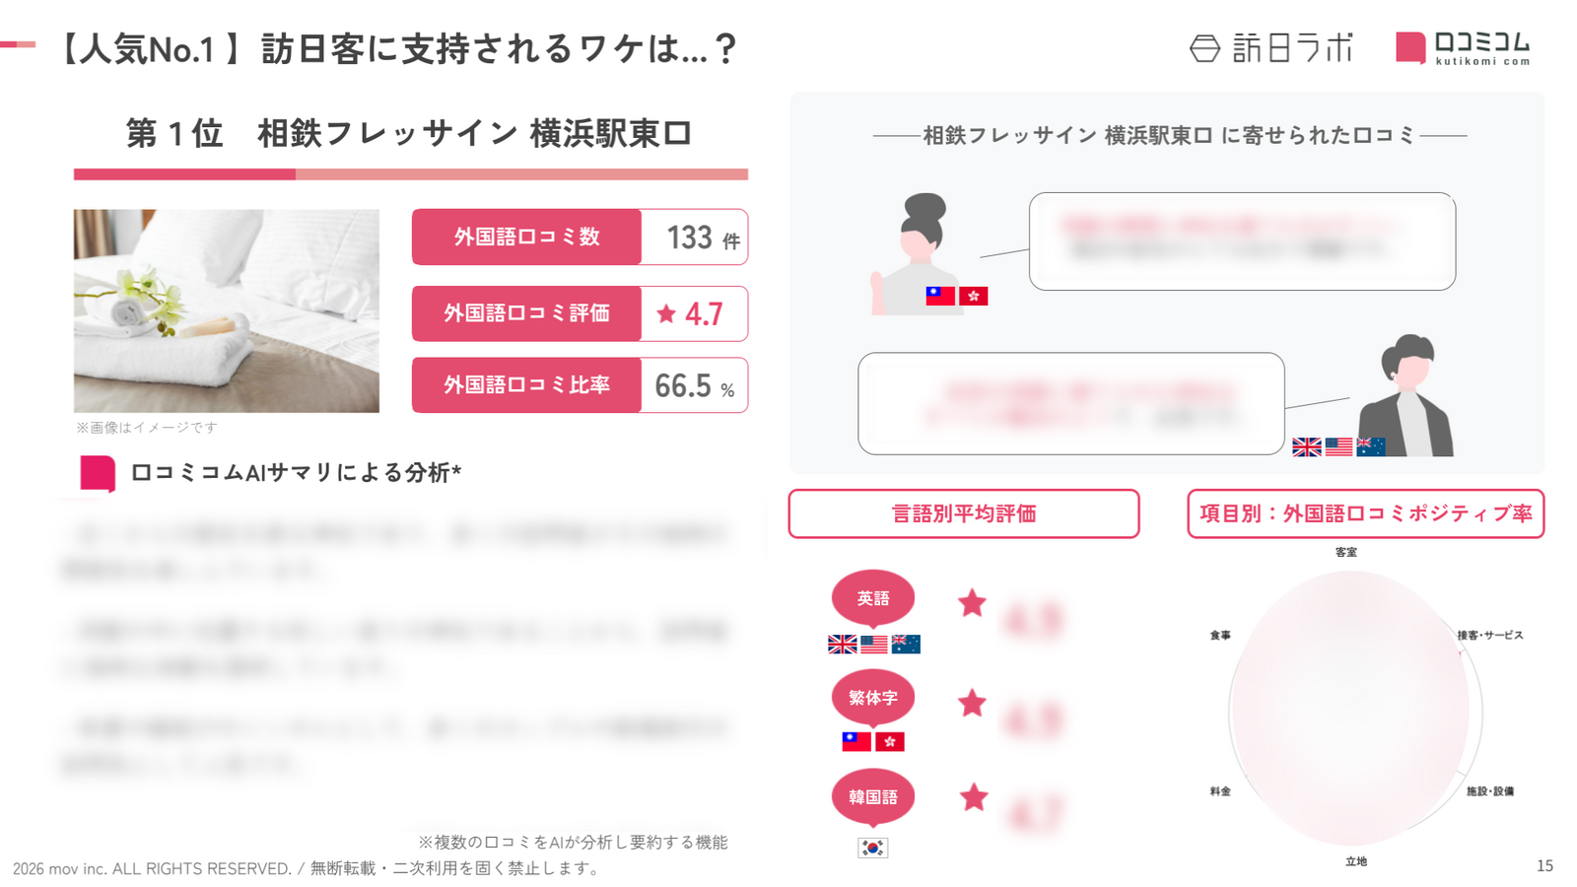Open the hotel bed towel photo
The height and width of the screenshot is (887, 1577).
226,310
